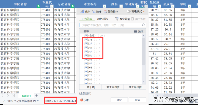Click the 高于平均值 above average button

[x=113, y=87]
